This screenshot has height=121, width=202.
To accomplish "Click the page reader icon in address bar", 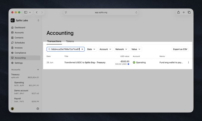I will click(x=66, y=12).
